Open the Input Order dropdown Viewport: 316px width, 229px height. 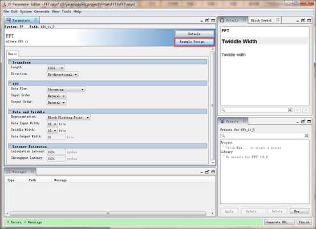click(x=56, y=96)
